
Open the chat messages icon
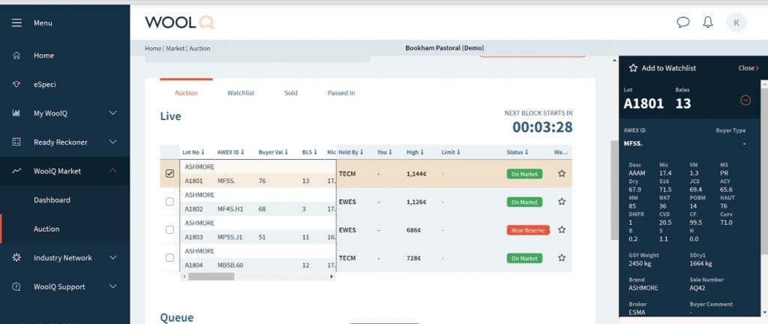(683, 22)
